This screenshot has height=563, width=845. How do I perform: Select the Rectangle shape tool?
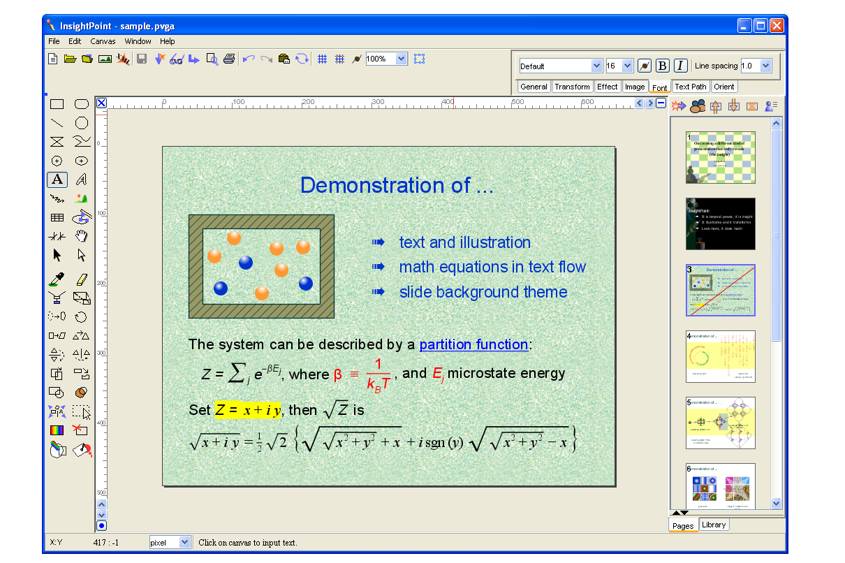[x=57, y=104]
